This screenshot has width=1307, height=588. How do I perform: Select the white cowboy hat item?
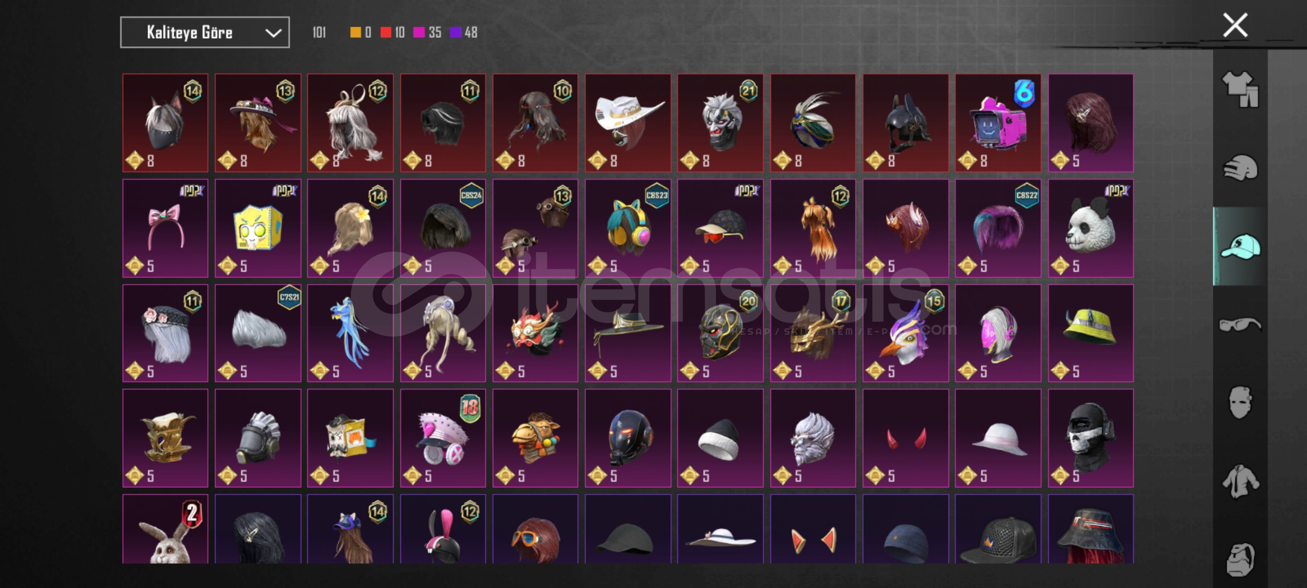628,123
